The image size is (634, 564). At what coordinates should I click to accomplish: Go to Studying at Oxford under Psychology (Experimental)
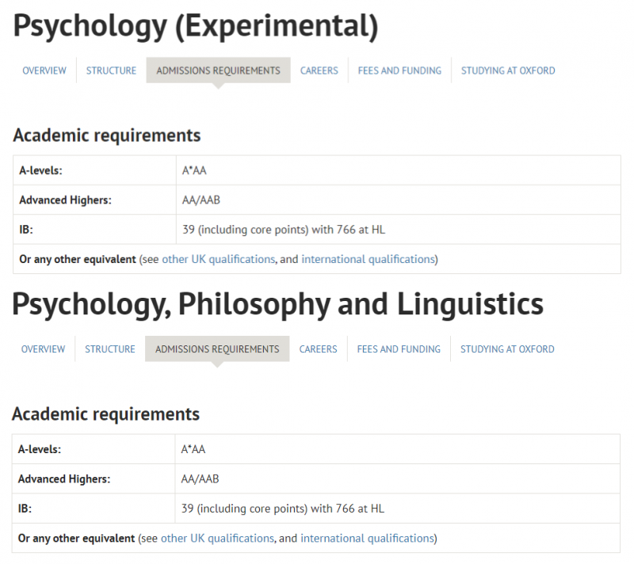[x=508, y=70]
